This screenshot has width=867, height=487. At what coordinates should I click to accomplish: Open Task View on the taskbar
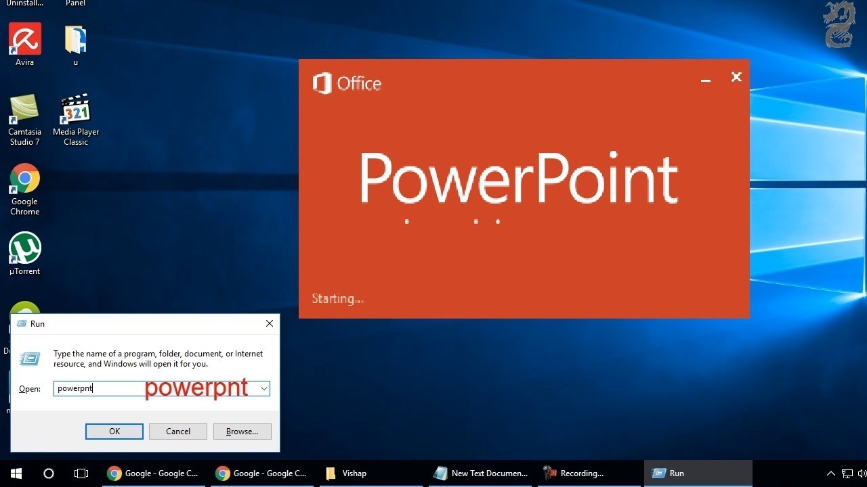81,473
